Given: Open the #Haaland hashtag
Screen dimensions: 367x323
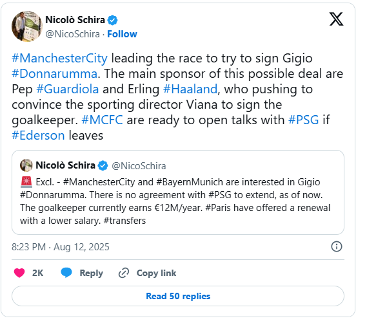Looking at the screenshot, I should tap(190, 89).
